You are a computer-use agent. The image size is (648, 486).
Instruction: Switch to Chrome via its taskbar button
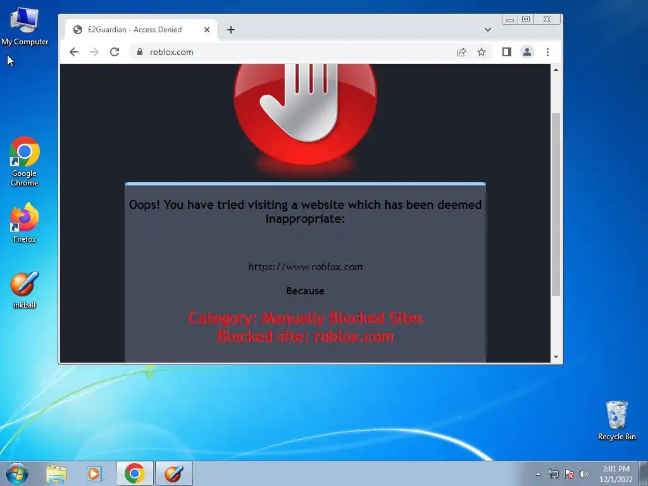pos(135,473)
